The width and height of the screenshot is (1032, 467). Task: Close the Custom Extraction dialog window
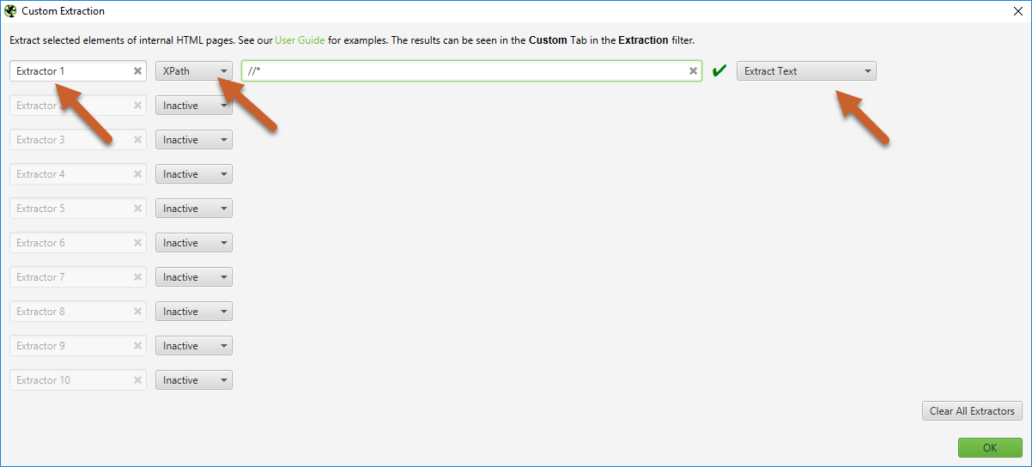(x=1017, y=11)
